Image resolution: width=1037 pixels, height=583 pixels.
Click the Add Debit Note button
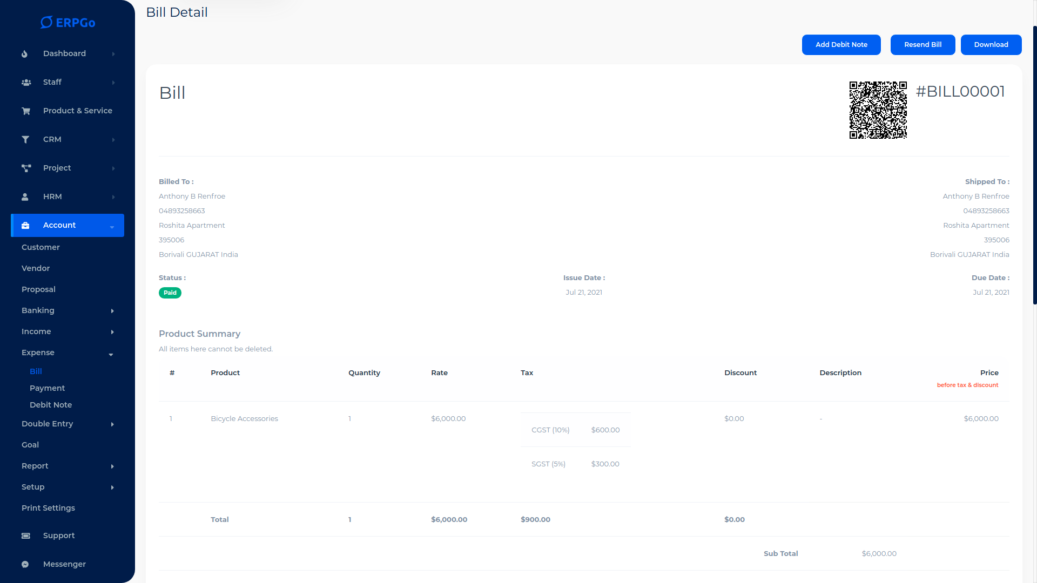tap(841, 45)
